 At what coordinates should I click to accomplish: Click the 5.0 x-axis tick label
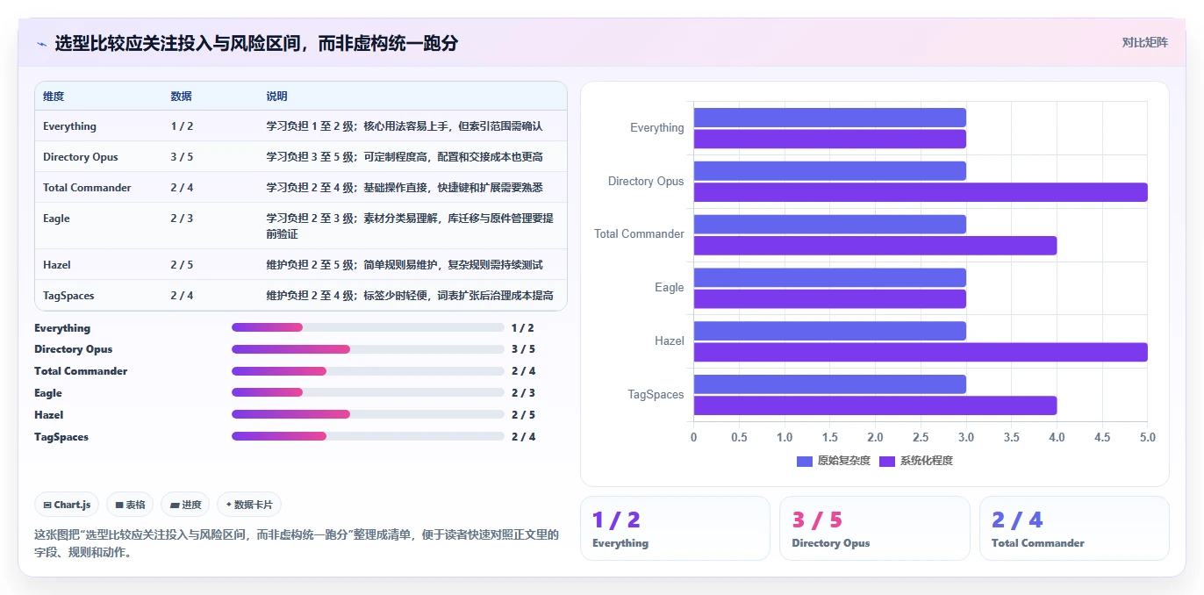click(x=1147, y=437)
